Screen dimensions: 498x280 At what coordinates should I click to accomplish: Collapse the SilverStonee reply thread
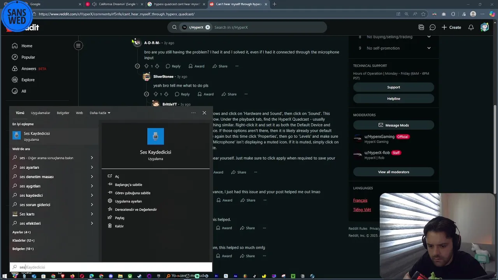(x=146, y=94)
